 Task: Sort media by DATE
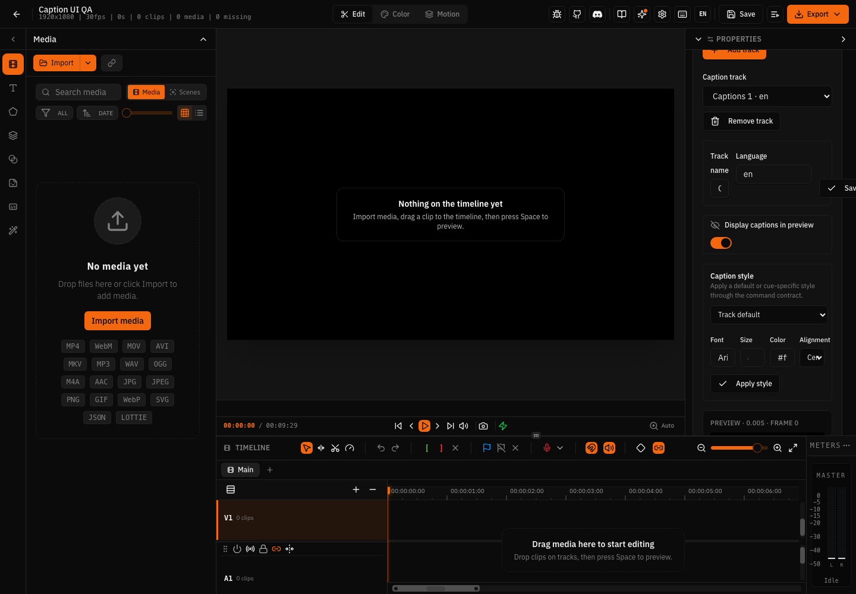97,113
